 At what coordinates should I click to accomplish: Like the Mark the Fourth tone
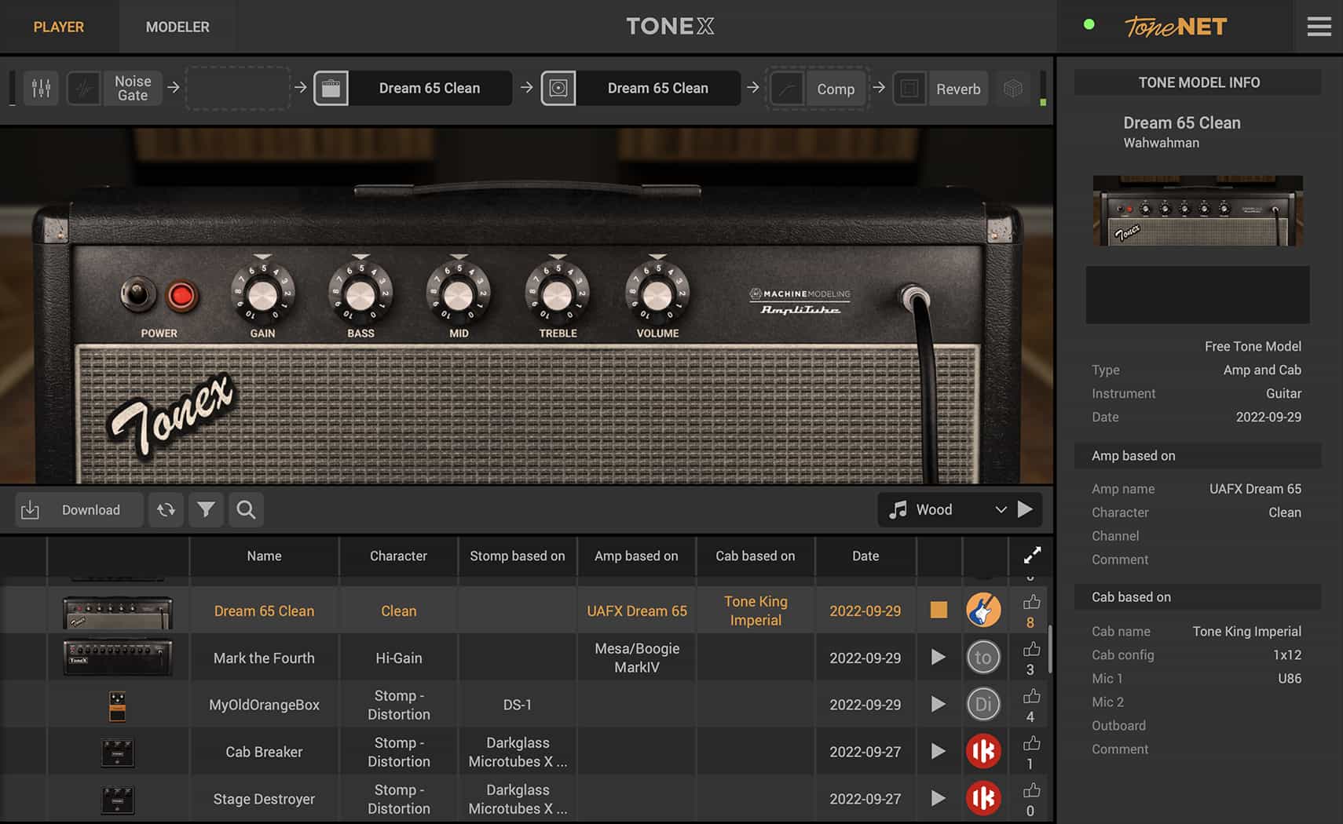tap(1031, 650)
